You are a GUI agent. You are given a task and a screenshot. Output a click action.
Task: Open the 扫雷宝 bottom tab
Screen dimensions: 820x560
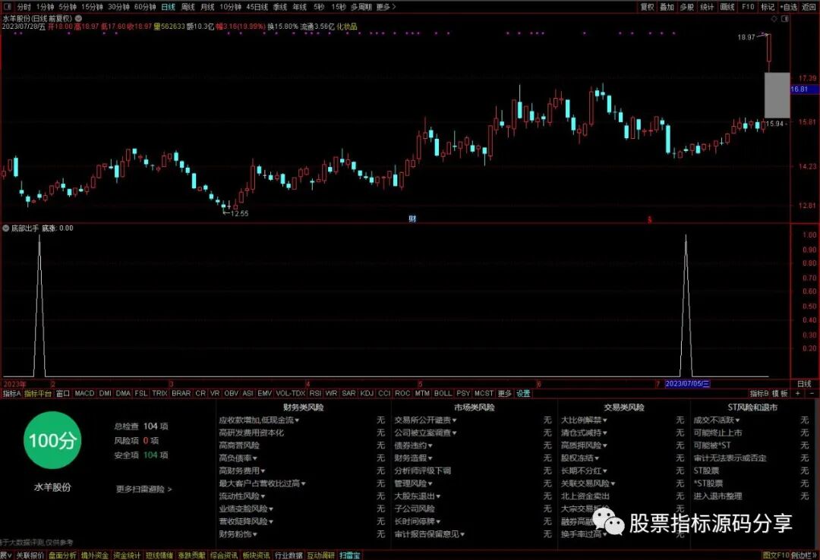click(x=350, y=555)
